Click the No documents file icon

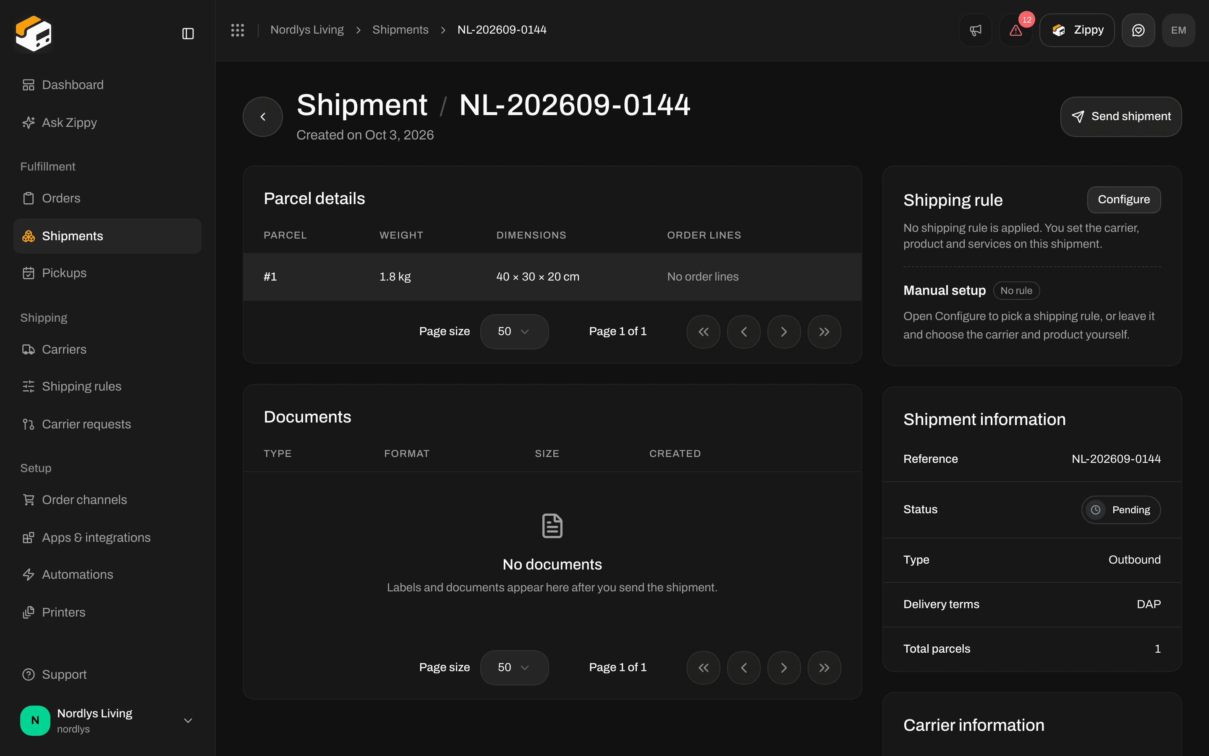tap(552, 525)
